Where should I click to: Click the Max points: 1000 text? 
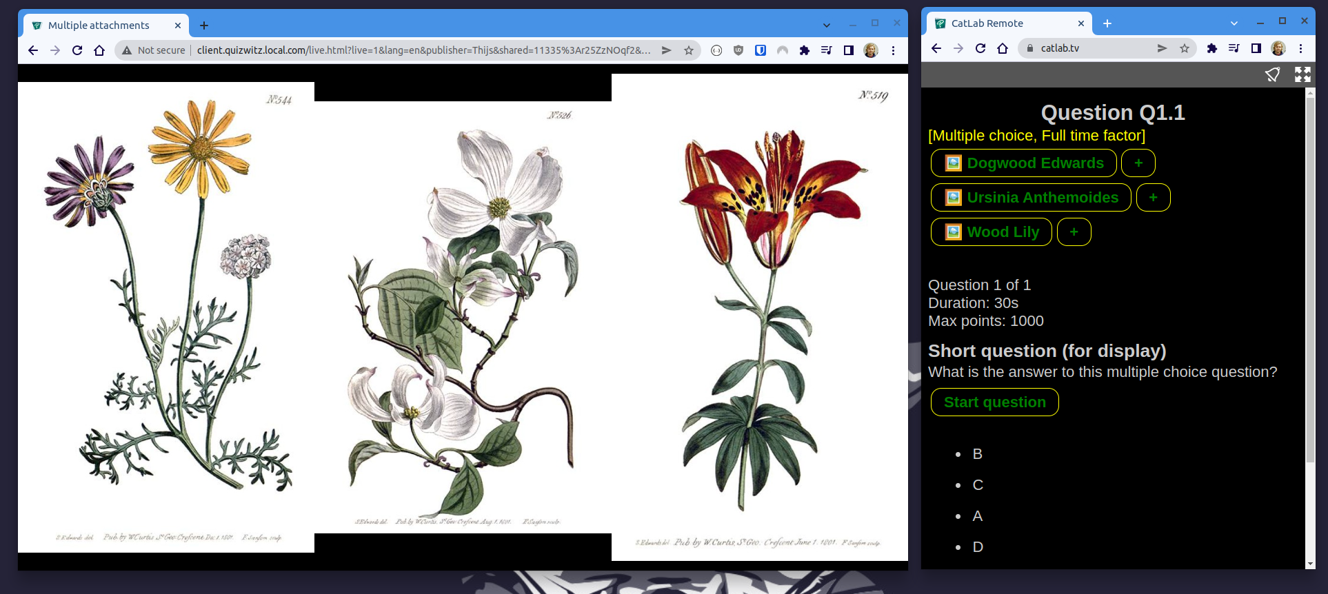pyautogui.click(x=986, y=321)
